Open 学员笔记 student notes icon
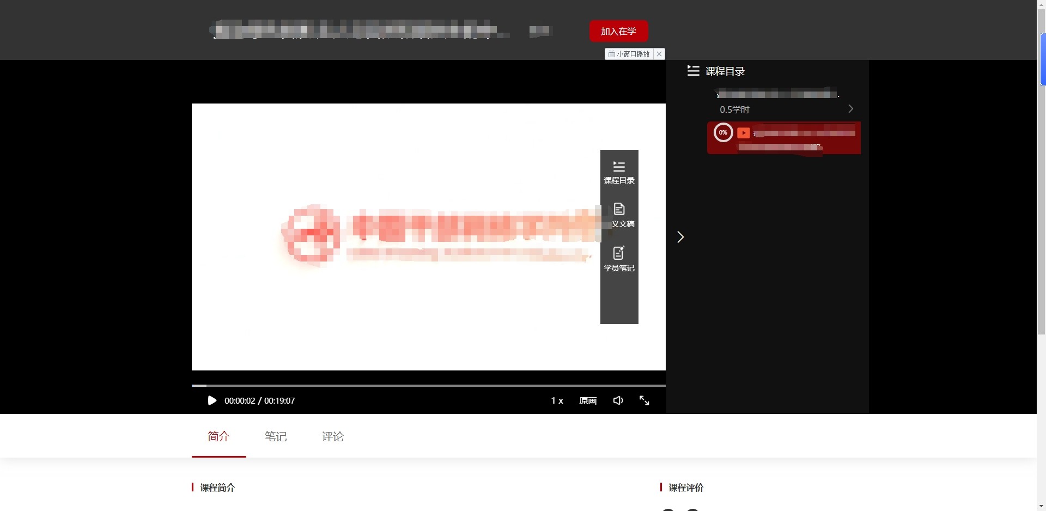The image size is (1046, 511). (x=619, y=259)
